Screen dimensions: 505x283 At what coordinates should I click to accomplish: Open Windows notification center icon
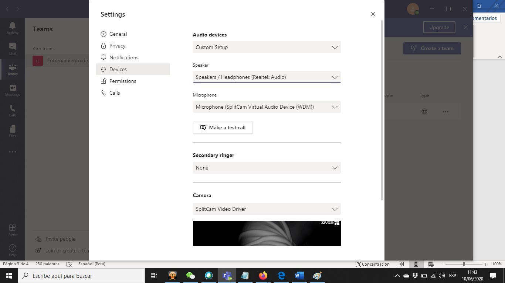492,276
